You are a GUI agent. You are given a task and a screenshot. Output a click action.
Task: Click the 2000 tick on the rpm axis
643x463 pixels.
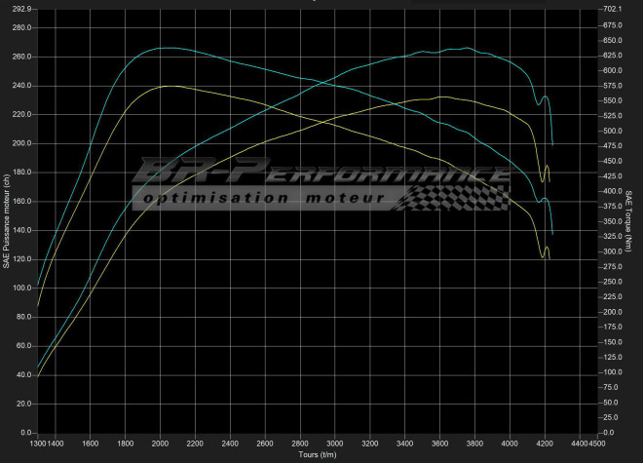click(x=161, y=444)
